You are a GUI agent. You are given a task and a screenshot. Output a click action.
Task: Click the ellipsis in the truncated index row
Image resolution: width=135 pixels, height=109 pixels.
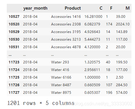(x=10, y=55)
